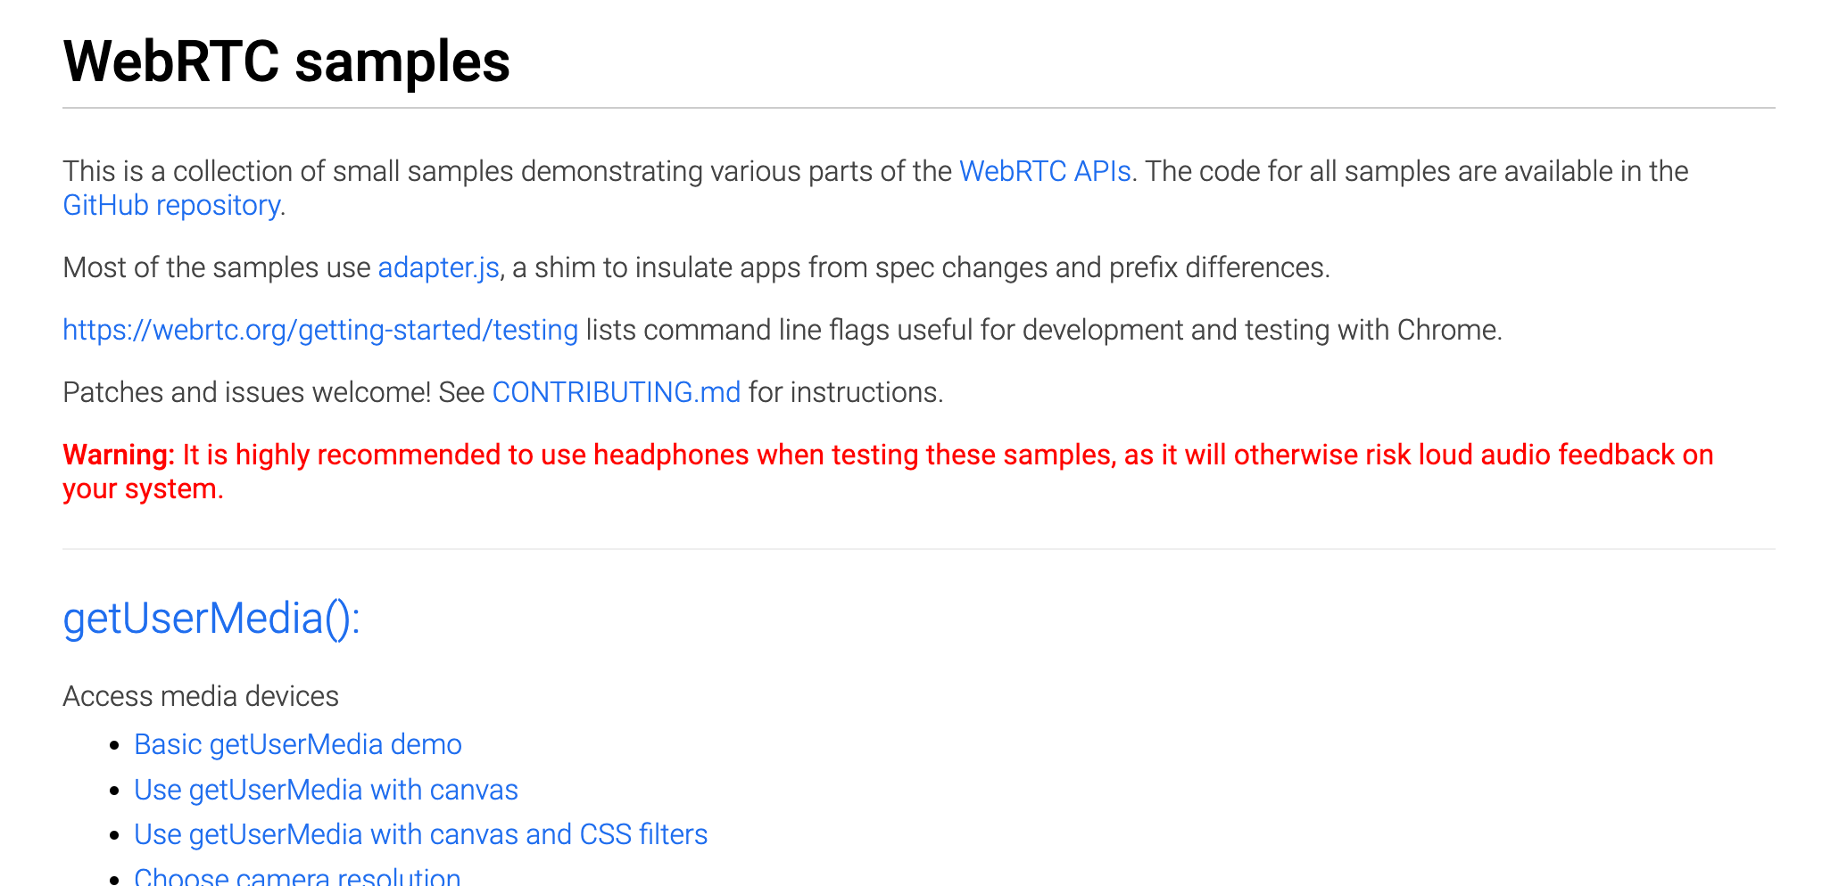Open the CONTRIBUTING.md link
This screenshot has height=886, width=1847.
[616, 392]
